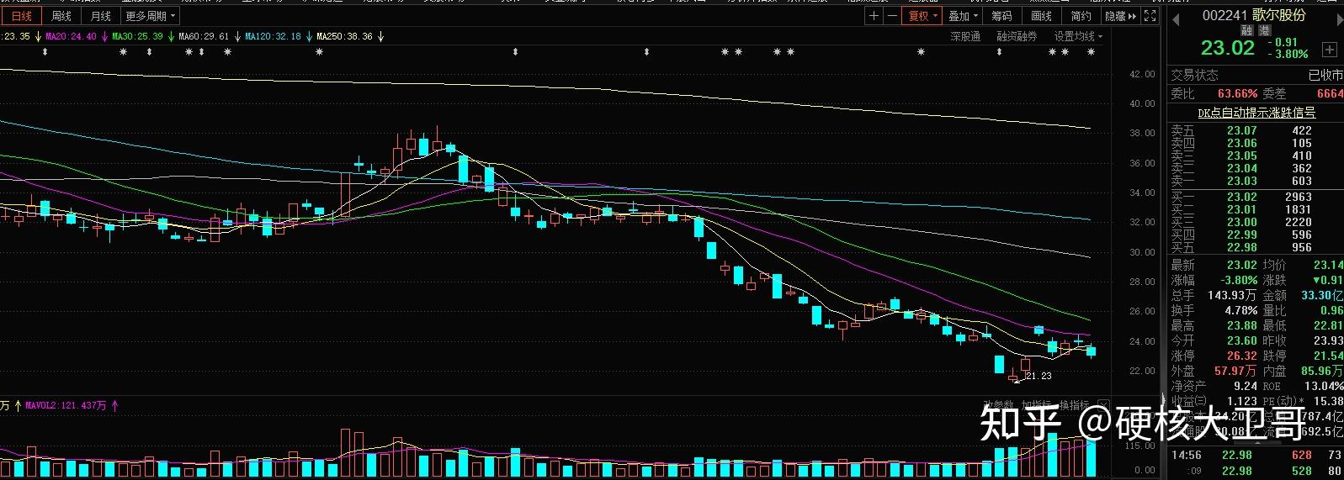Open 更多周期 period dropdown
This screenshot has height=480, width=1344.
coord(151,16)
